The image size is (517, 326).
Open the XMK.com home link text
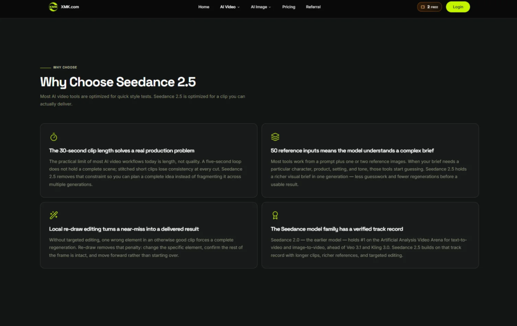70,7
